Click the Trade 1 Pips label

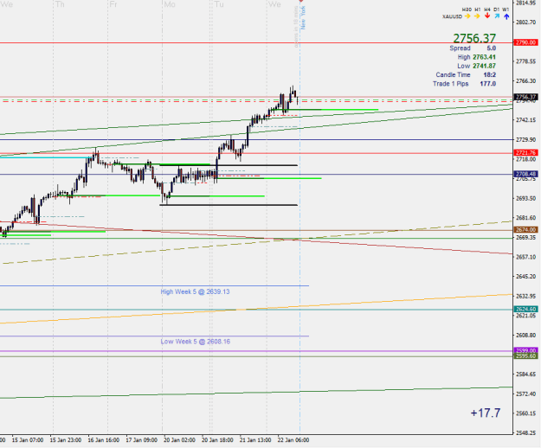click(451, 84)
